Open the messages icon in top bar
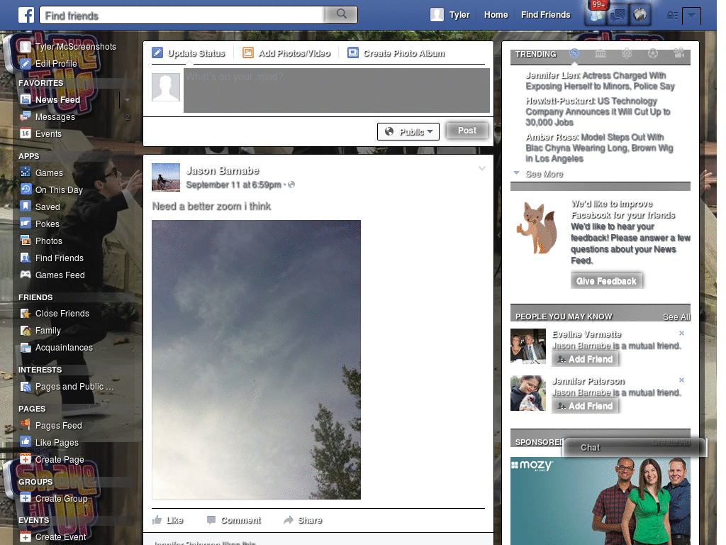 coord(618,16)
